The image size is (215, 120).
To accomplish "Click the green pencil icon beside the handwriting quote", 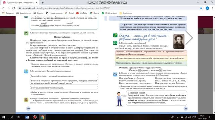I will tap(115, 35).
